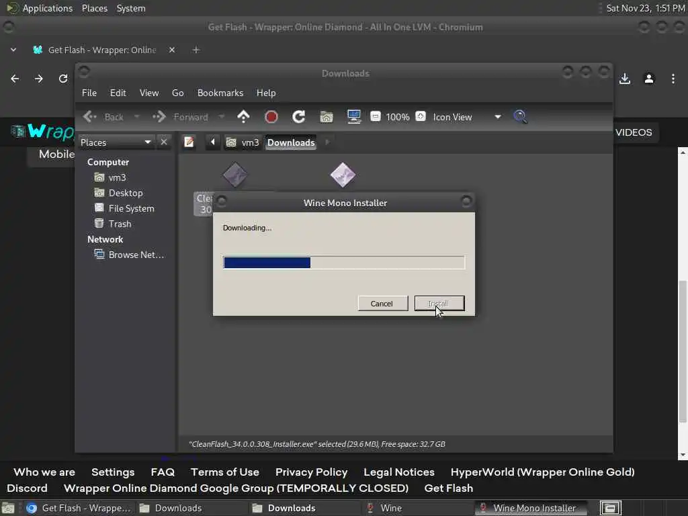This screenshot has height=516, width=688.
Task: Open Places menu in top panel
Action: 94,8
